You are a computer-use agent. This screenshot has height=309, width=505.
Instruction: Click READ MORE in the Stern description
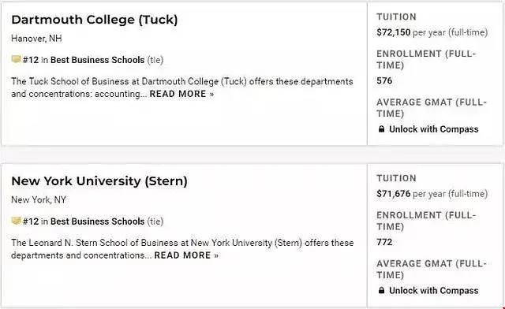[x=186, y=255]
